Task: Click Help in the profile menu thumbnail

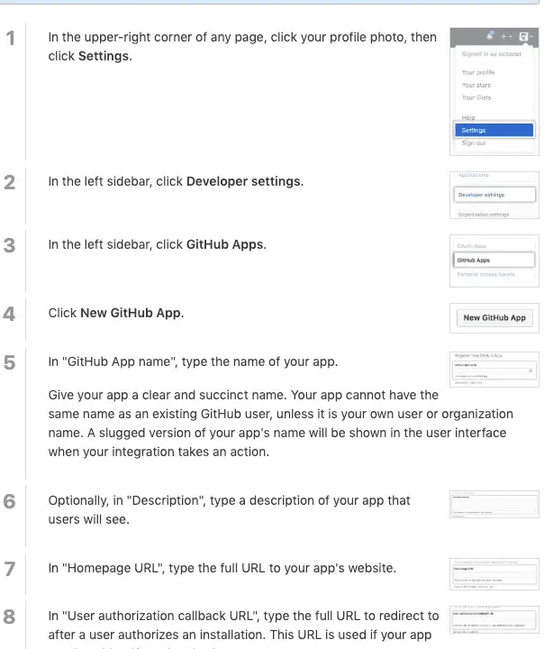Action: [x=468, y=117]
